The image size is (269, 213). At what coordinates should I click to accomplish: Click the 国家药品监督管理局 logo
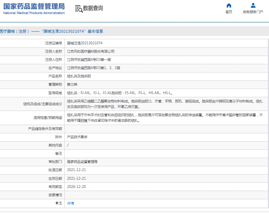pyautogui.click(x=34, y=7)
